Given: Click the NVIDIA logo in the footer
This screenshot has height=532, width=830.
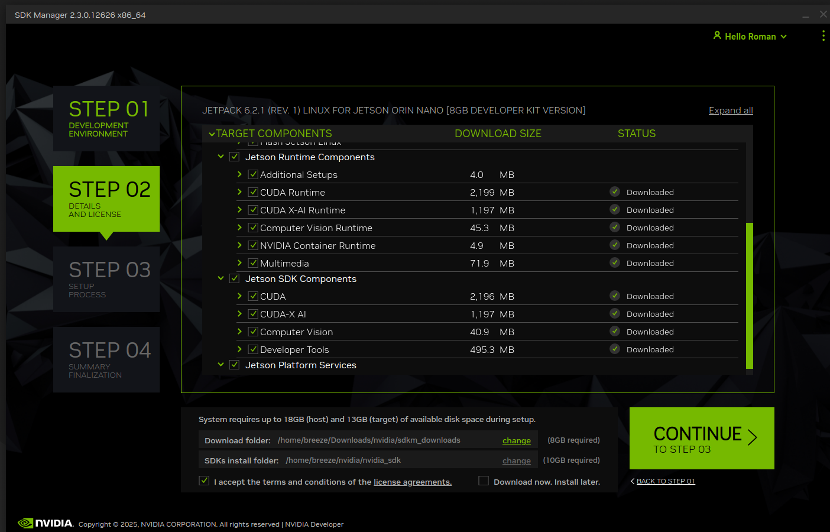Looking at the screenshot, I should click(46, 523).
